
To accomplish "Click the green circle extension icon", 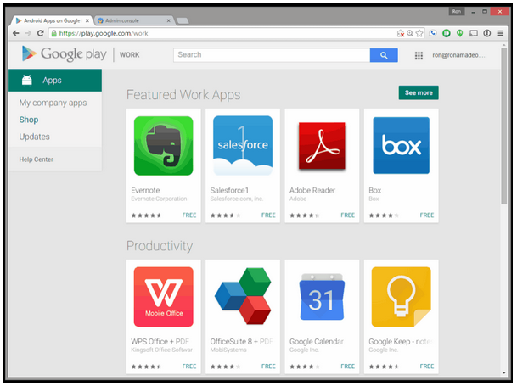I will [x=446, y=33].
